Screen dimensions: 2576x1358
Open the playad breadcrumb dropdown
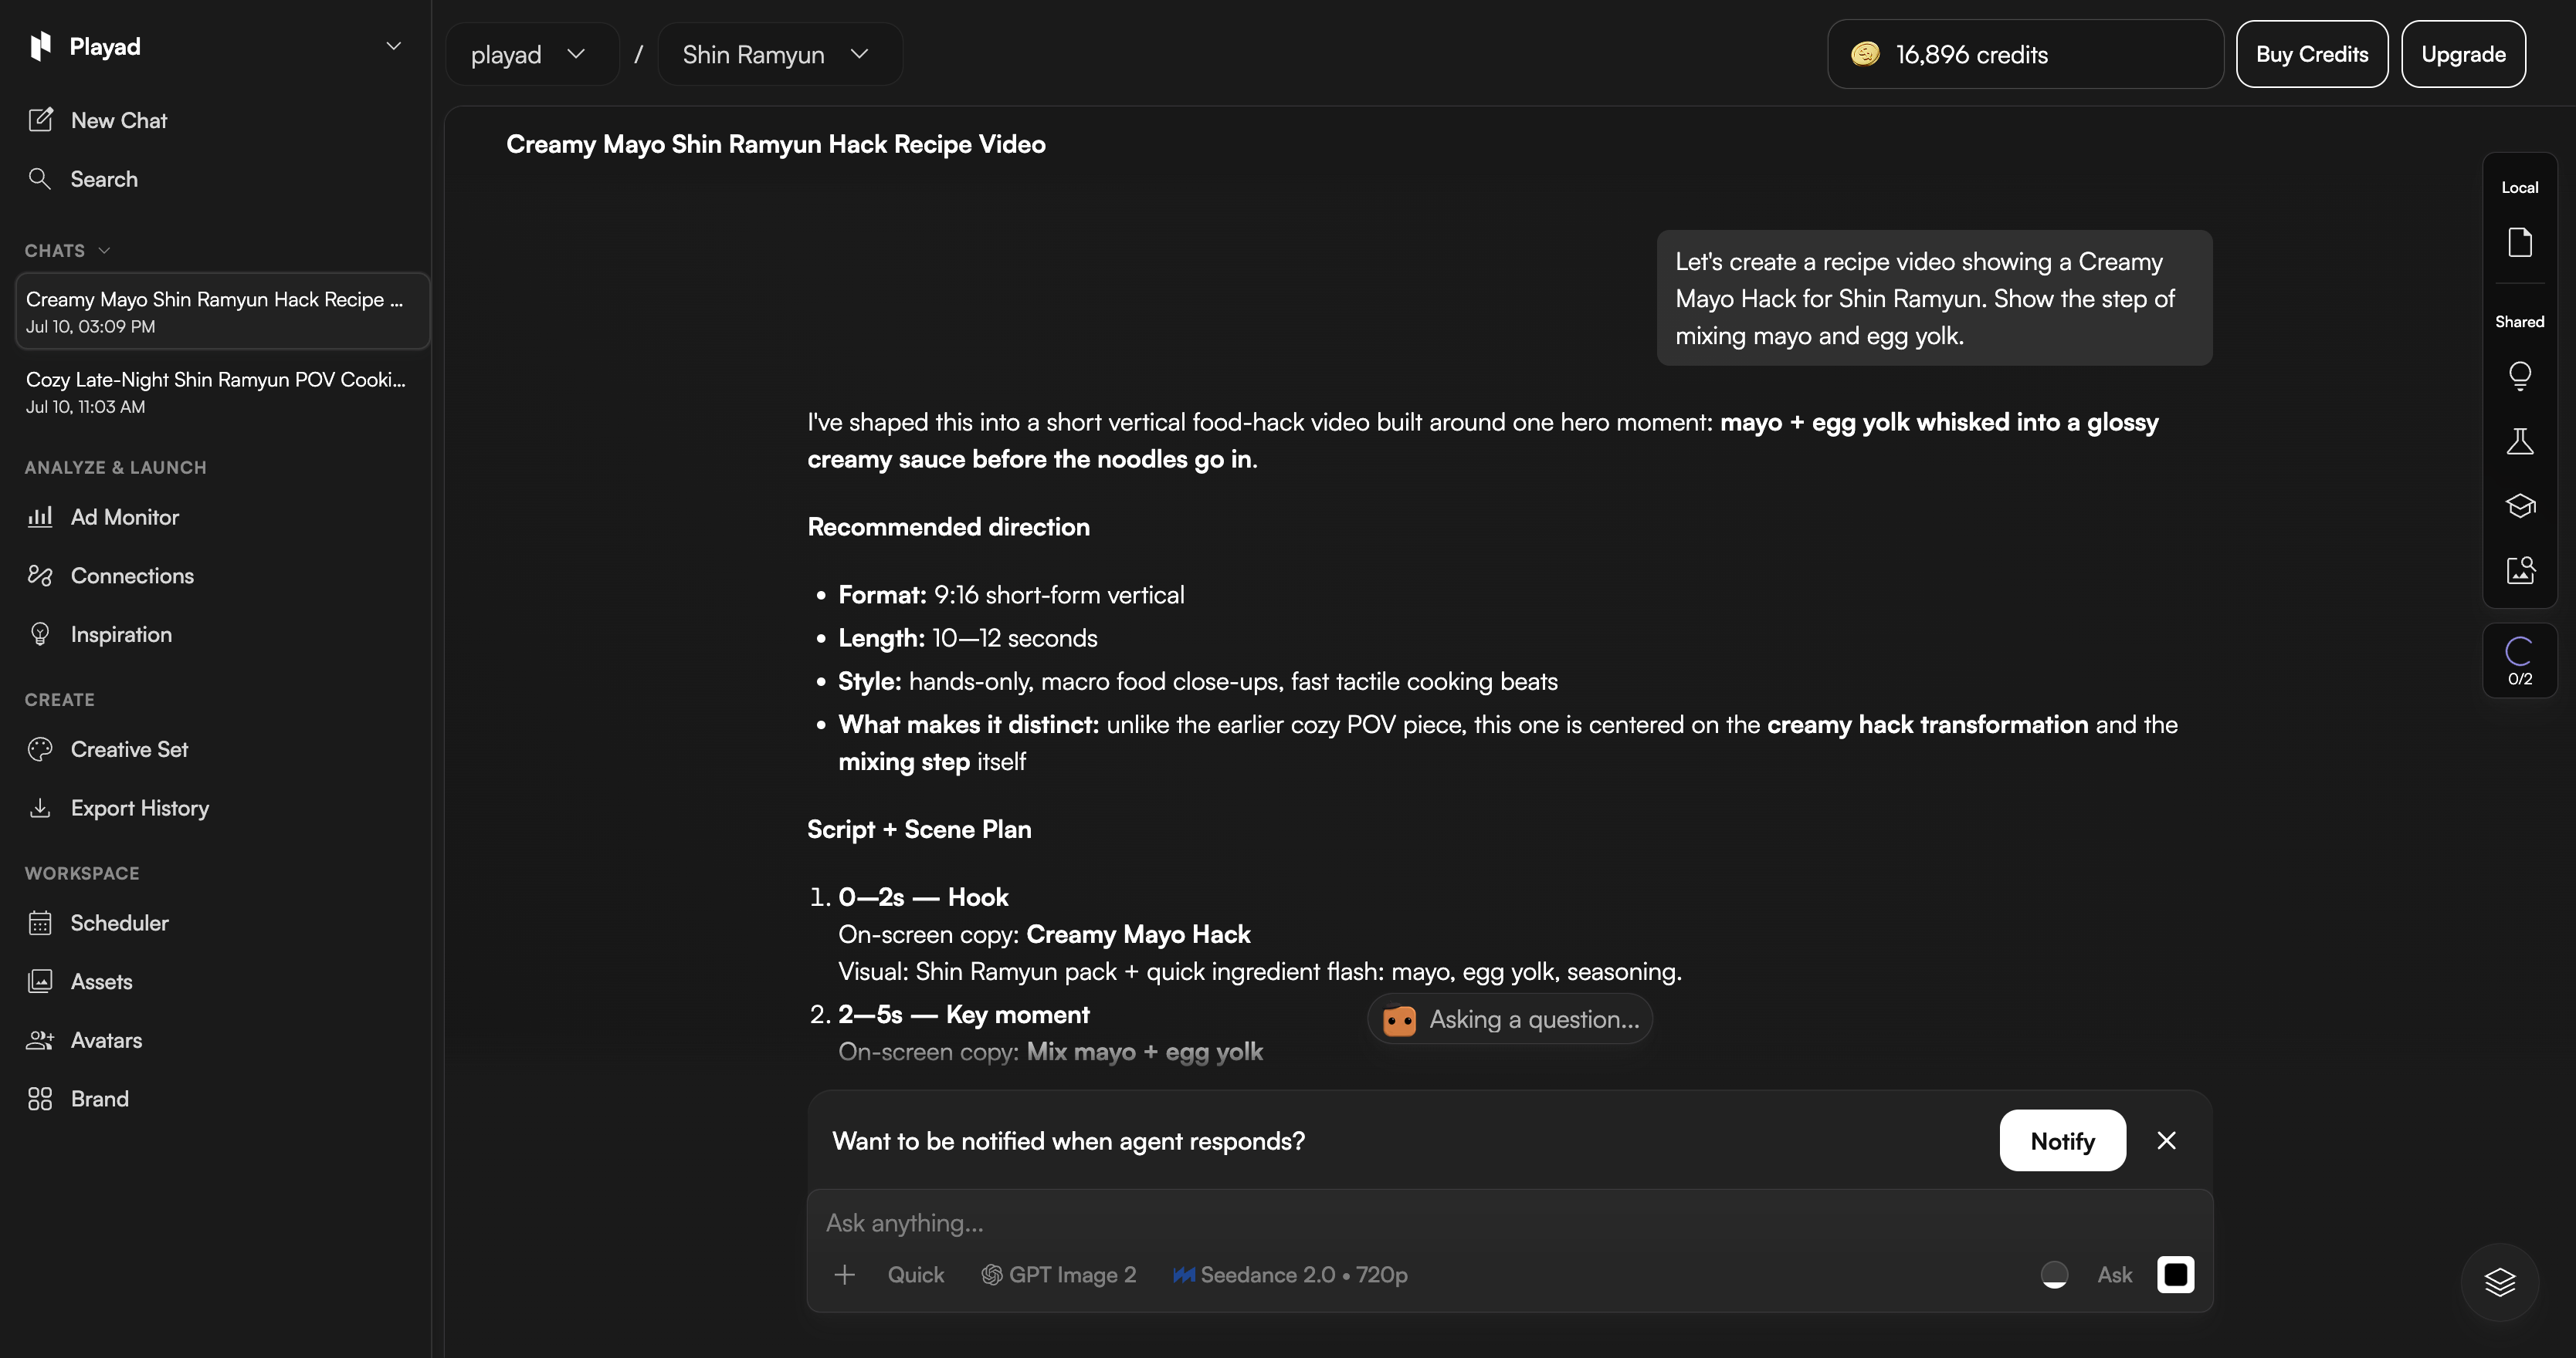coord(531,54)
